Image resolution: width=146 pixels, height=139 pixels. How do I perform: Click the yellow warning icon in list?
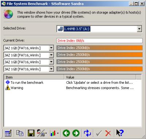click(8, 88)
